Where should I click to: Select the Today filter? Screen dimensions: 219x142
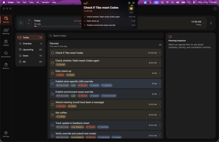click(x=30, y=37)
